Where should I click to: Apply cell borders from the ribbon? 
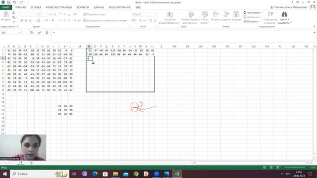tap(38, 20)
